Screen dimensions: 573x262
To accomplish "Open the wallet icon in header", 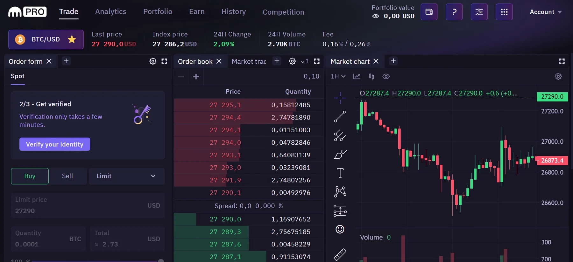I will tap(429, 12).
